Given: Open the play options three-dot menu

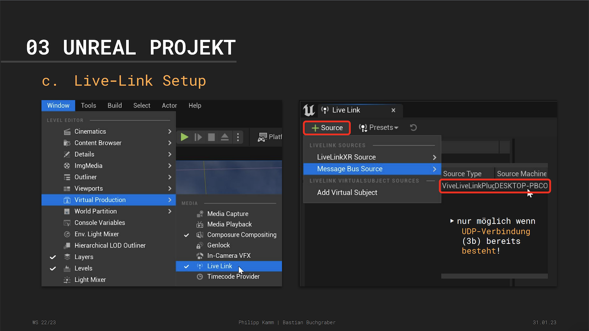Looking at the screenshot, I should click(238, 137).
